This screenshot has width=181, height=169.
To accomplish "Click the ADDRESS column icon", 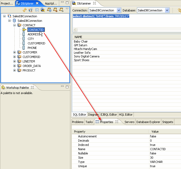I will point(24,34).
